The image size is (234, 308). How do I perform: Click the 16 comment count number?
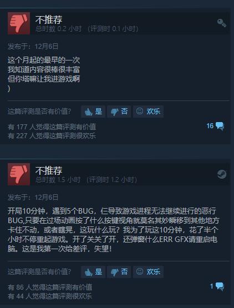[x=210, y=126]
